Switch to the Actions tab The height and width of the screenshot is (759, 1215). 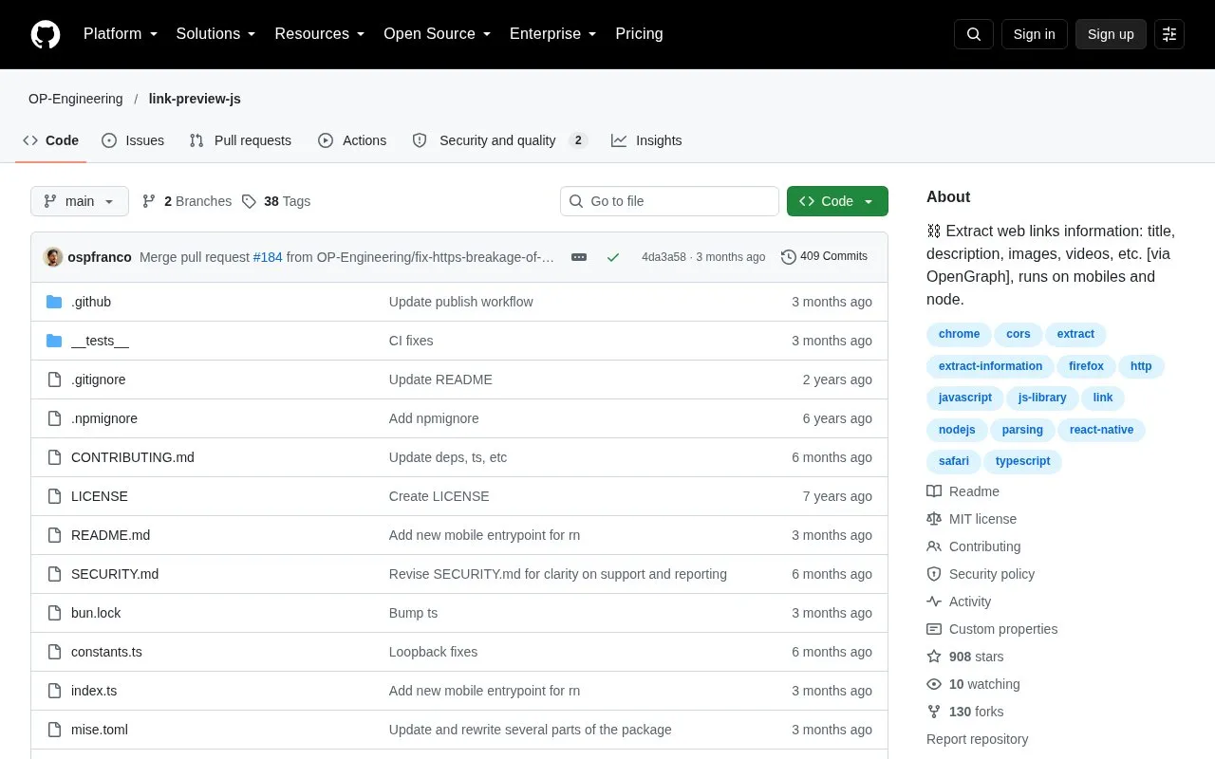(352, 140)
